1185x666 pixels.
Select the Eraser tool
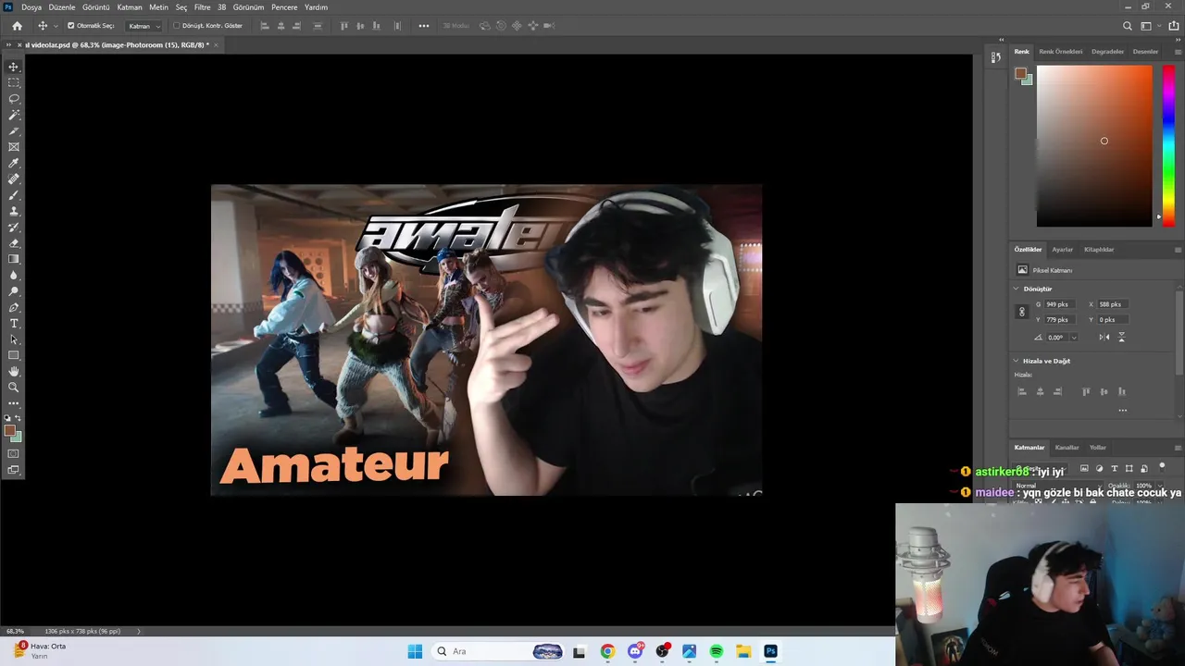(14, 243)
